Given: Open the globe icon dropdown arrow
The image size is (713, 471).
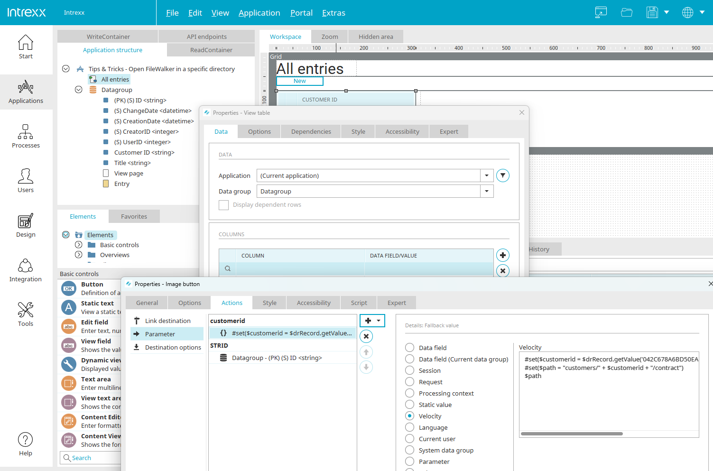Looking at the screenshot, I should pyautogui.click(x=702, y=12).
